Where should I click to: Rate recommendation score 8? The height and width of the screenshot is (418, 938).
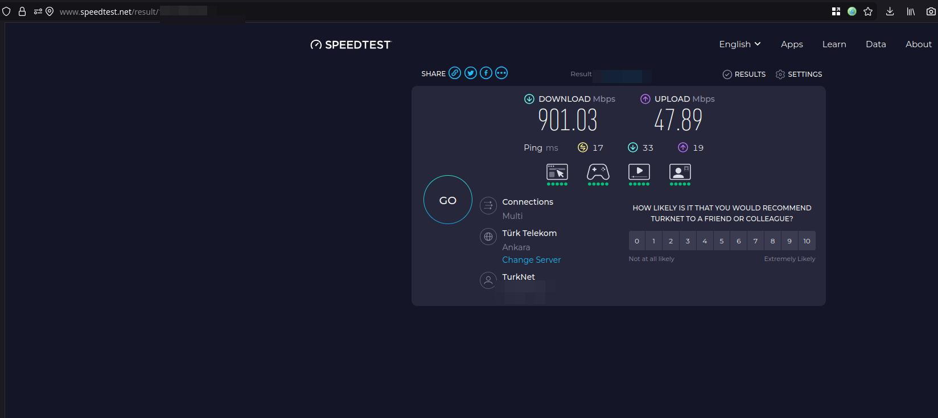pyautogui.click(x=772, y=241)
